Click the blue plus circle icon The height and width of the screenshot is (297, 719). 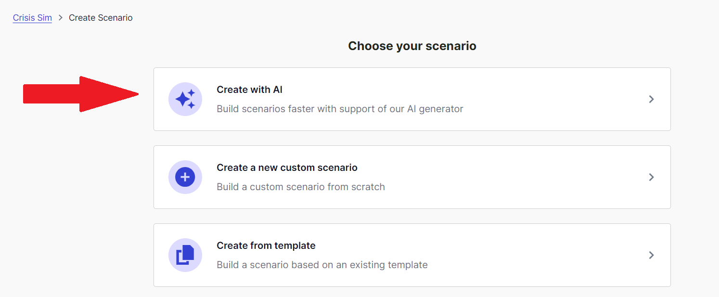tap(185, 177)
